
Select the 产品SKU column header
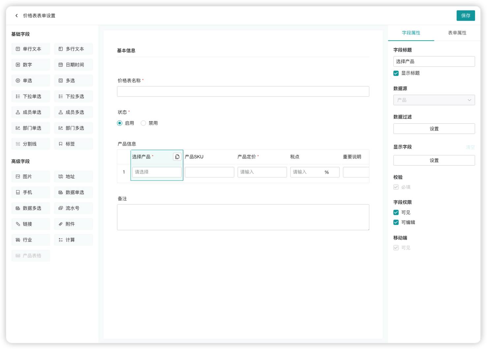click(194, 157)
